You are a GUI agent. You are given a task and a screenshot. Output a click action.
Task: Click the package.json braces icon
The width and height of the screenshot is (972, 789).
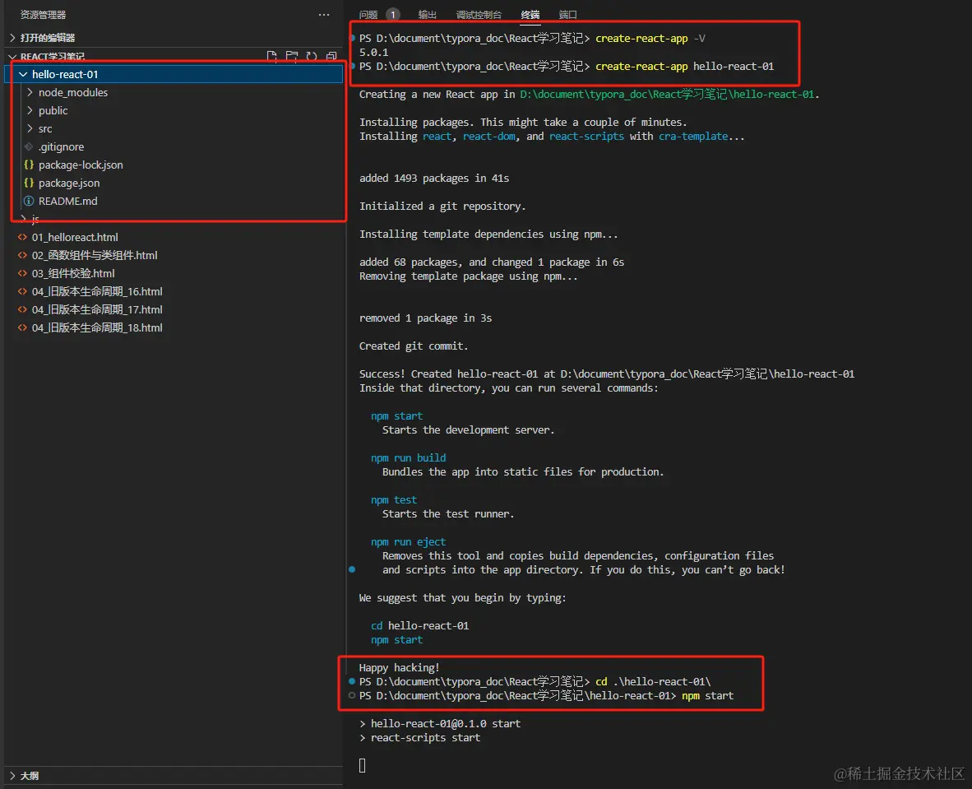(29, 183)
